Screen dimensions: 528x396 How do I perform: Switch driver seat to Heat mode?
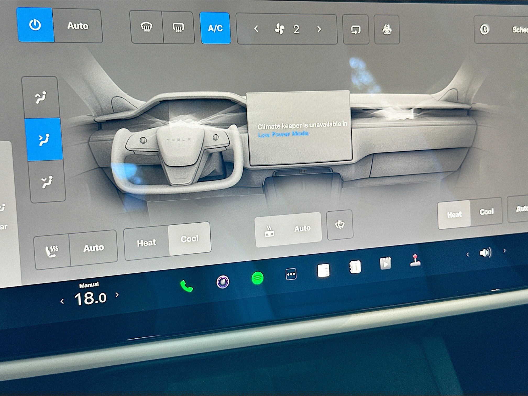[146, 243]
